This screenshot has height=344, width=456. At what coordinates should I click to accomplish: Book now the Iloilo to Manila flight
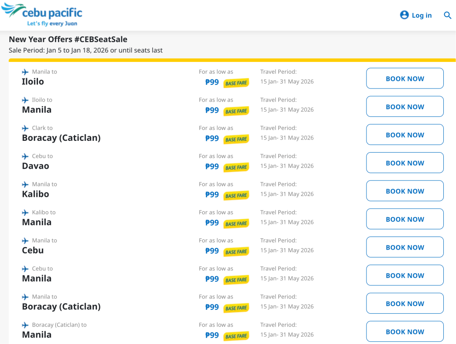click(405, 107)
